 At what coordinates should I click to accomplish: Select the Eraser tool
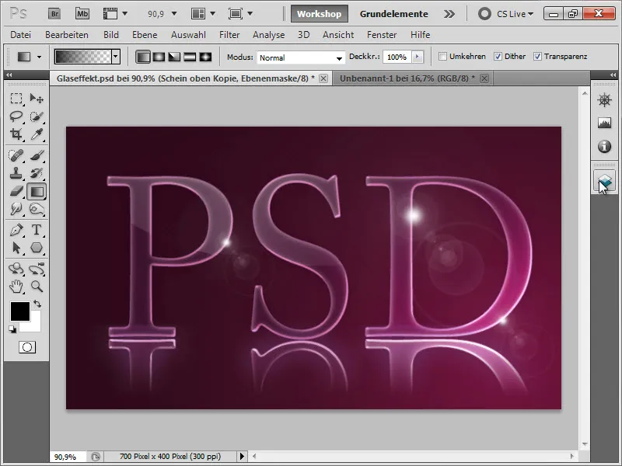tap(16, 191)
